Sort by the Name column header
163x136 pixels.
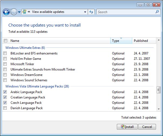coord(60,41)
